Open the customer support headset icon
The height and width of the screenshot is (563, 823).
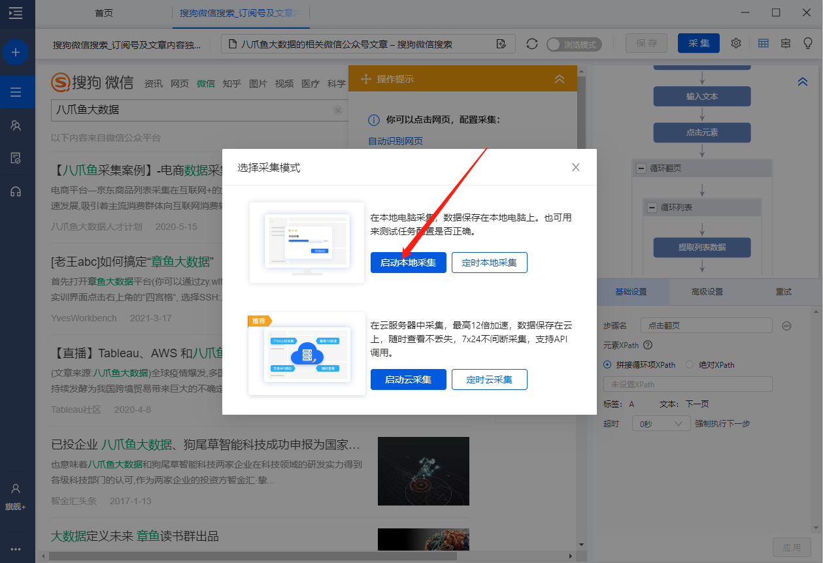click(x=16, y=191)
